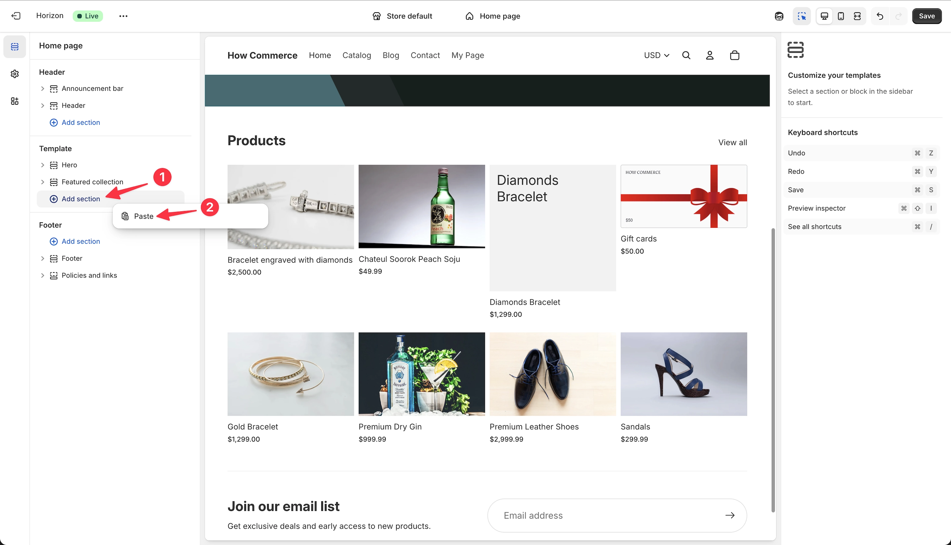Click the View all products link
Viewport: 951px width, 545px height.
(732, 143)
